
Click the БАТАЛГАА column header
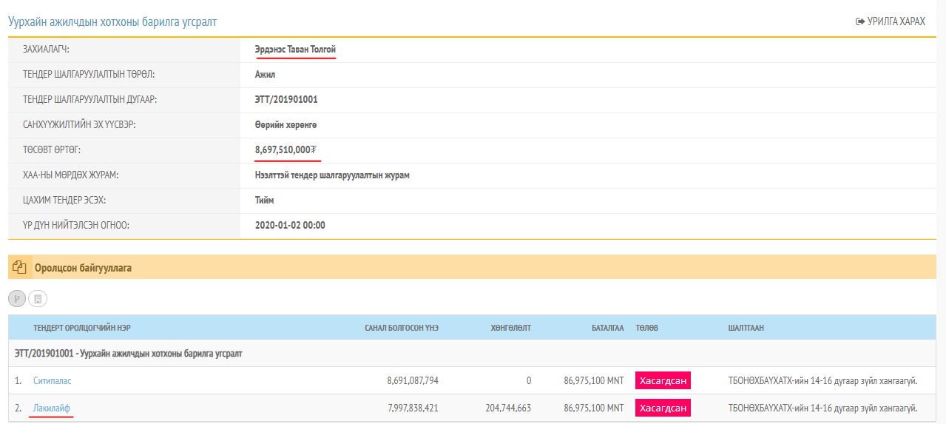607,328
